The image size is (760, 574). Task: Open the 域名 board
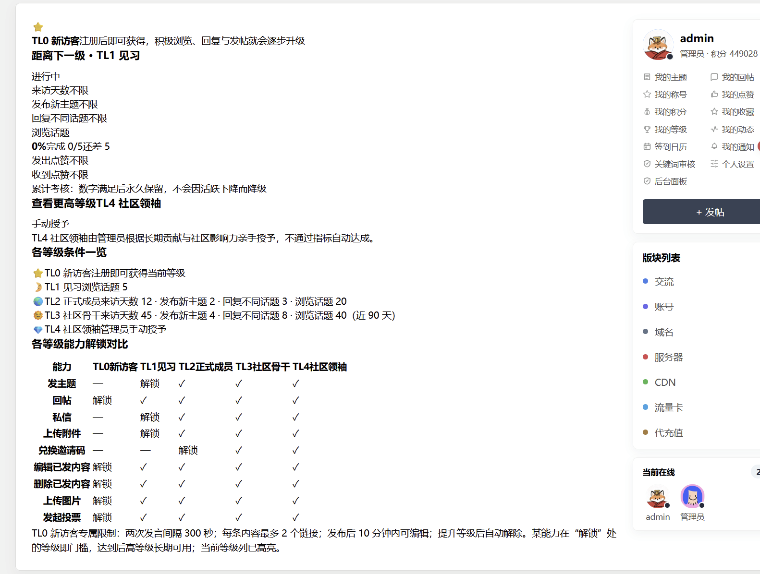pyautogui.click(x=664, y=332)
